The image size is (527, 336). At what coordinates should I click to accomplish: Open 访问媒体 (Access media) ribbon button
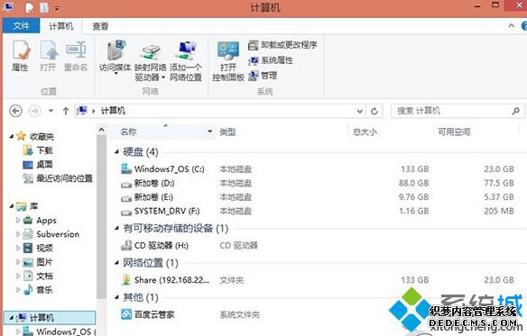tap(116, 57)
